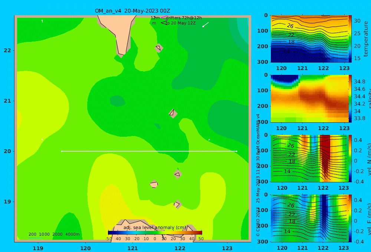Click the black arrowhead legend symbol
Screen dimensions: 371x252
coord(164,23)
